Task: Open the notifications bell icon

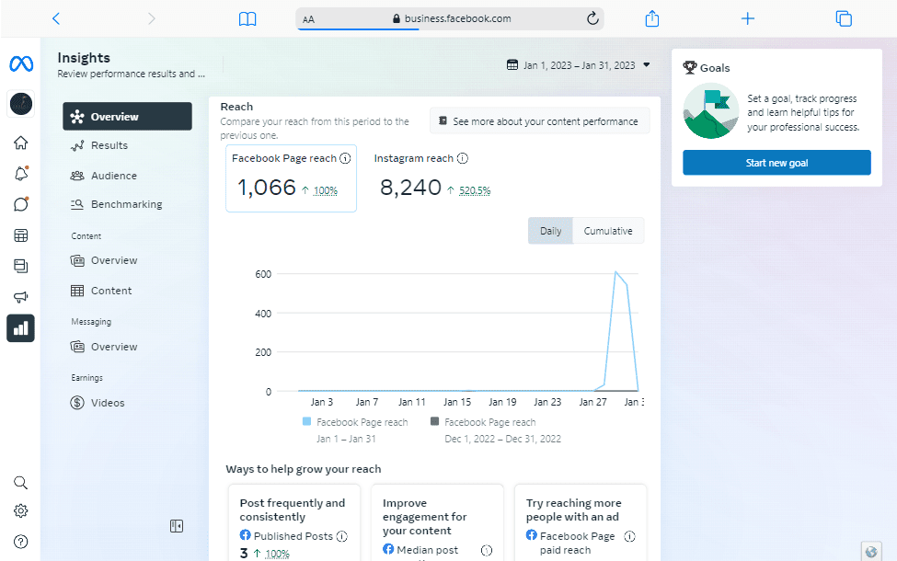Action: 20,173
